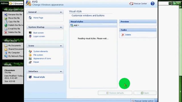Click Shared Documents folder icon
This screenshot has height=102, width=182.
click(x=6, y=49)
